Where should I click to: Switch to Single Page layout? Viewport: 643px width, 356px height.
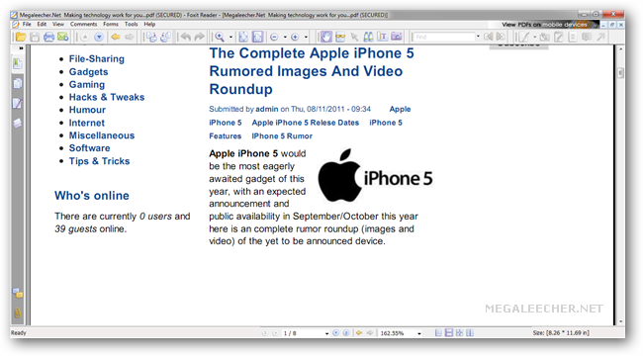click(x=438, y=333)
